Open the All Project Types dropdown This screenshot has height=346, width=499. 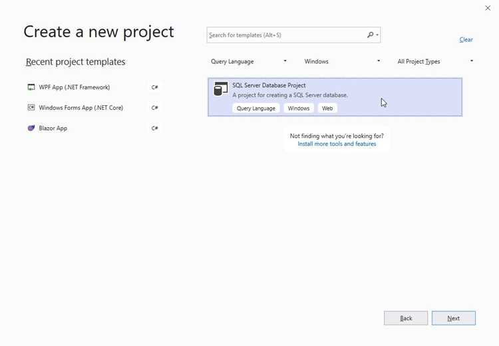tap(435, 61)
